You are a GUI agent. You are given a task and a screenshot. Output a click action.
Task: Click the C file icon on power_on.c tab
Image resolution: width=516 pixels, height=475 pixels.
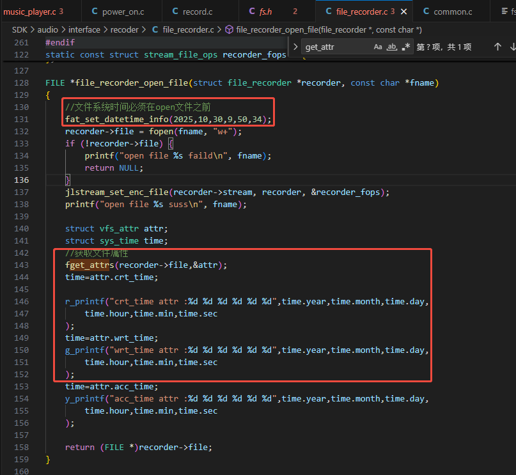click(95, 12)
